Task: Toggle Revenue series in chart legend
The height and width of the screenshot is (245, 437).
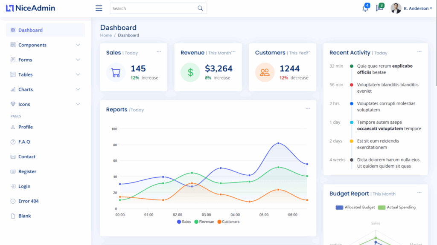Action: [x=204, y=222]
